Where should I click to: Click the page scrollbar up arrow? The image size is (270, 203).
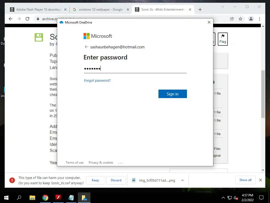click(263, 26)
